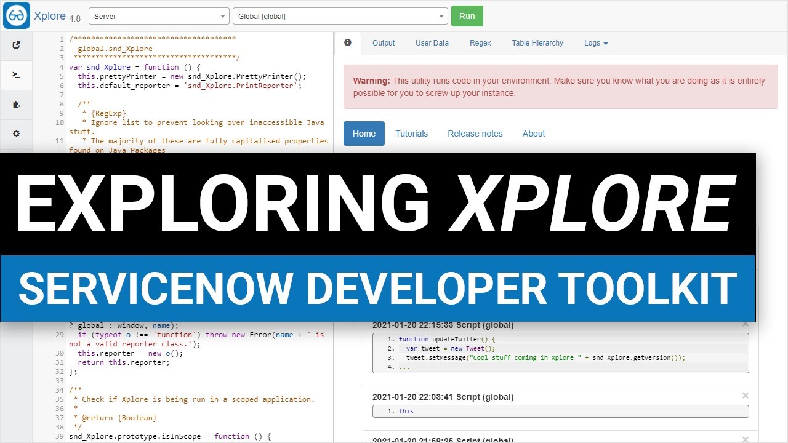Click the red Warning alert box

pos(561,87)
